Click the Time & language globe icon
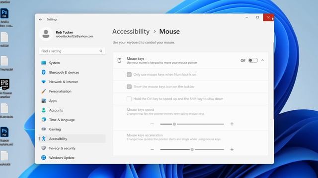 click(44, 120)
